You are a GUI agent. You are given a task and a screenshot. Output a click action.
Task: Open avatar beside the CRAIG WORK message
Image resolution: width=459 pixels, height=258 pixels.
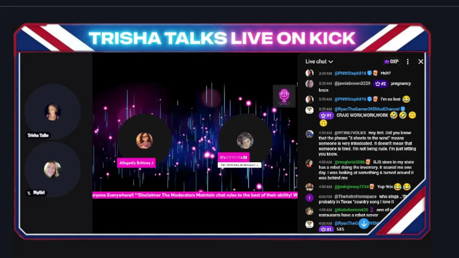click(309, 110)
